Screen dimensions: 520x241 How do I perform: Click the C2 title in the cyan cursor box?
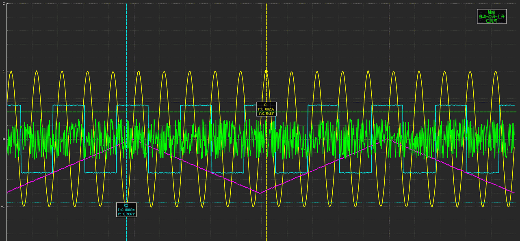(x=126, y=205)
